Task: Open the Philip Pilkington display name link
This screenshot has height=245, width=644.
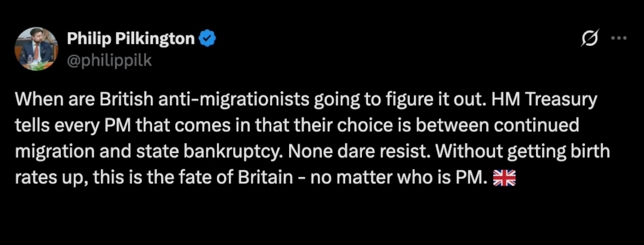Action: pyautogui.click(x=131, y=39)
